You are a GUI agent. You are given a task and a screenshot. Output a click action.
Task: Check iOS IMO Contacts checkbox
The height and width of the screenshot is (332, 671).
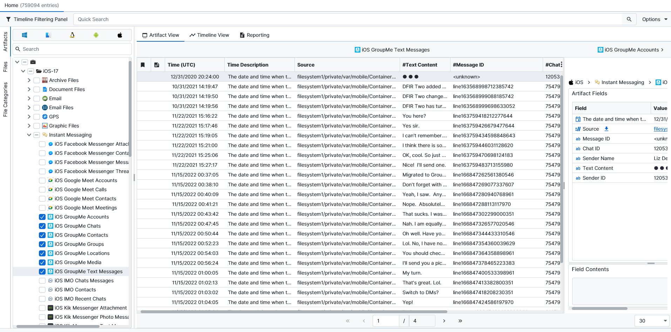[x=42, y=290]
